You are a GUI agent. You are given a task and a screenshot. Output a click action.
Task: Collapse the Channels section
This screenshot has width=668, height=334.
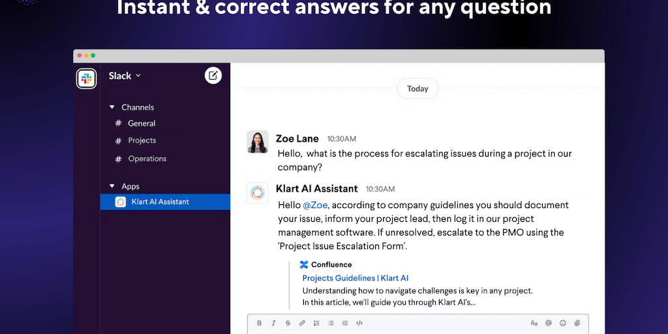(x=112, y=107)
